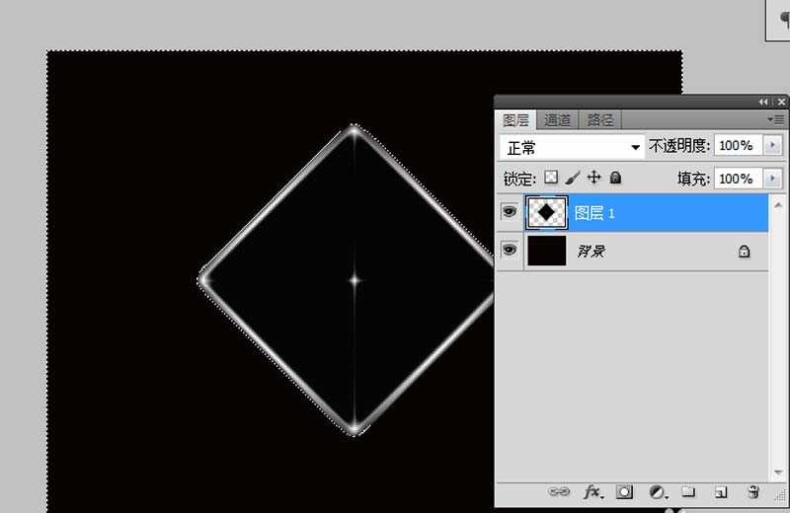
Task: Toggle visibility of the 背景 layer
Action: [510, 251]
